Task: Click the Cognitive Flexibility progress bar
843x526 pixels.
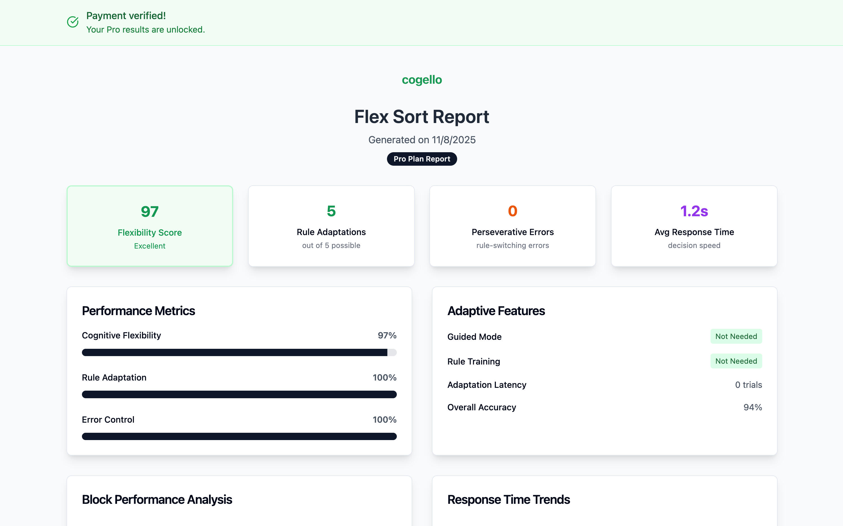Action: [x=239, y=352]
